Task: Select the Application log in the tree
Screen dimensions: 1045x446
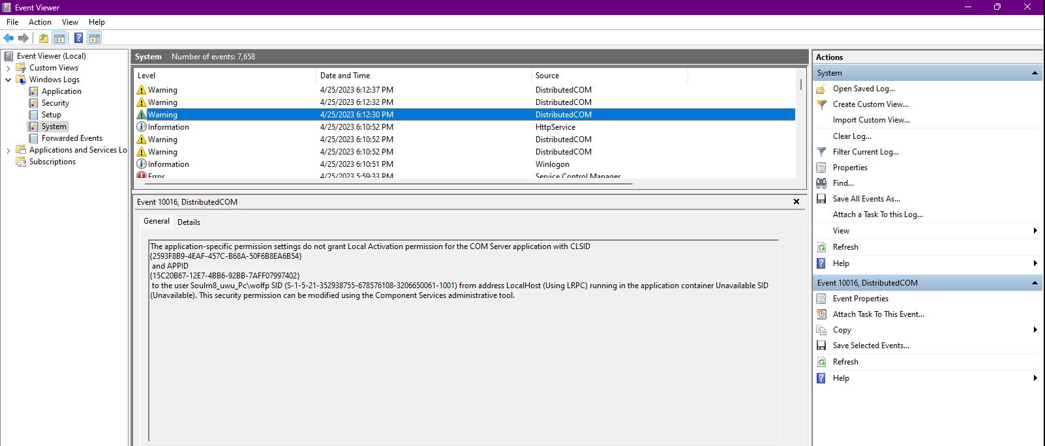Action: (x=61, y=91)
